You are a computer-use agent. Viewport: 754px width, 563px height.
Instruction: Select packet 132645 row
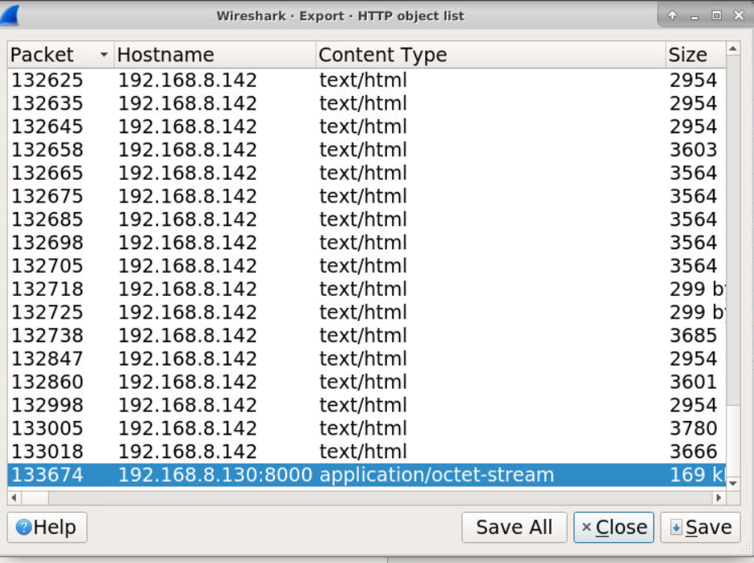pos(366,127)
